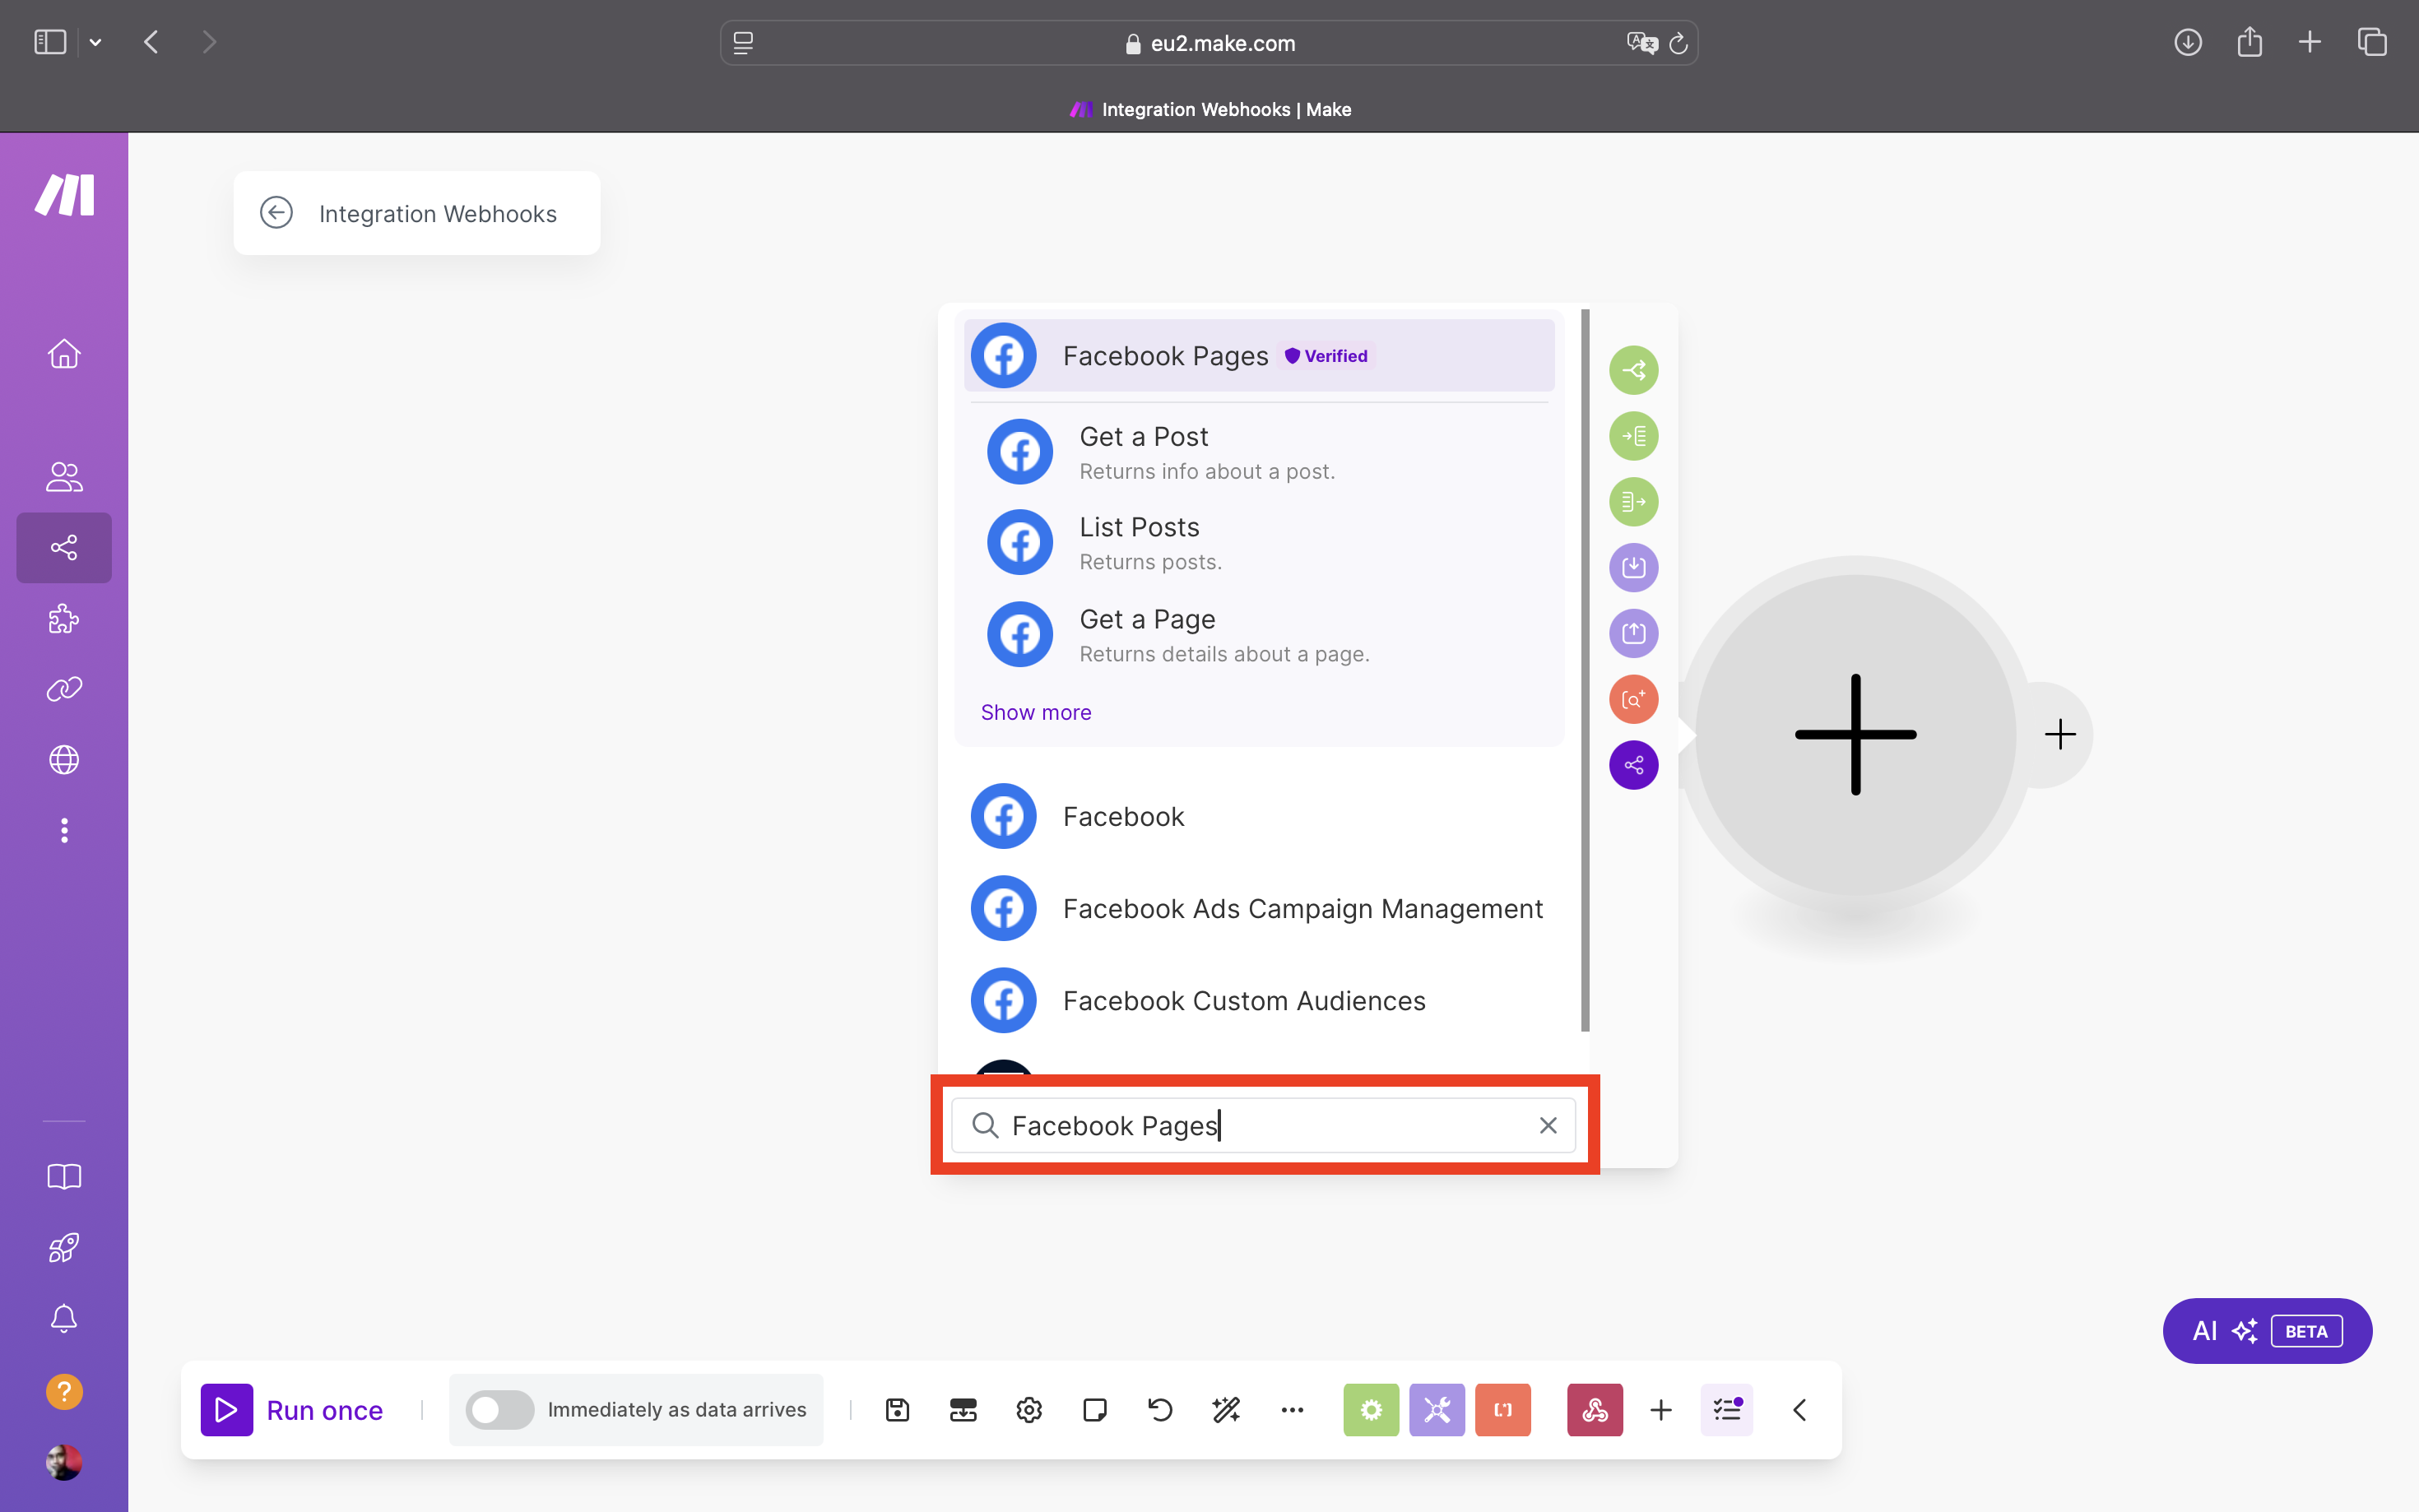Choose List Posts module

pos(1259,543)
